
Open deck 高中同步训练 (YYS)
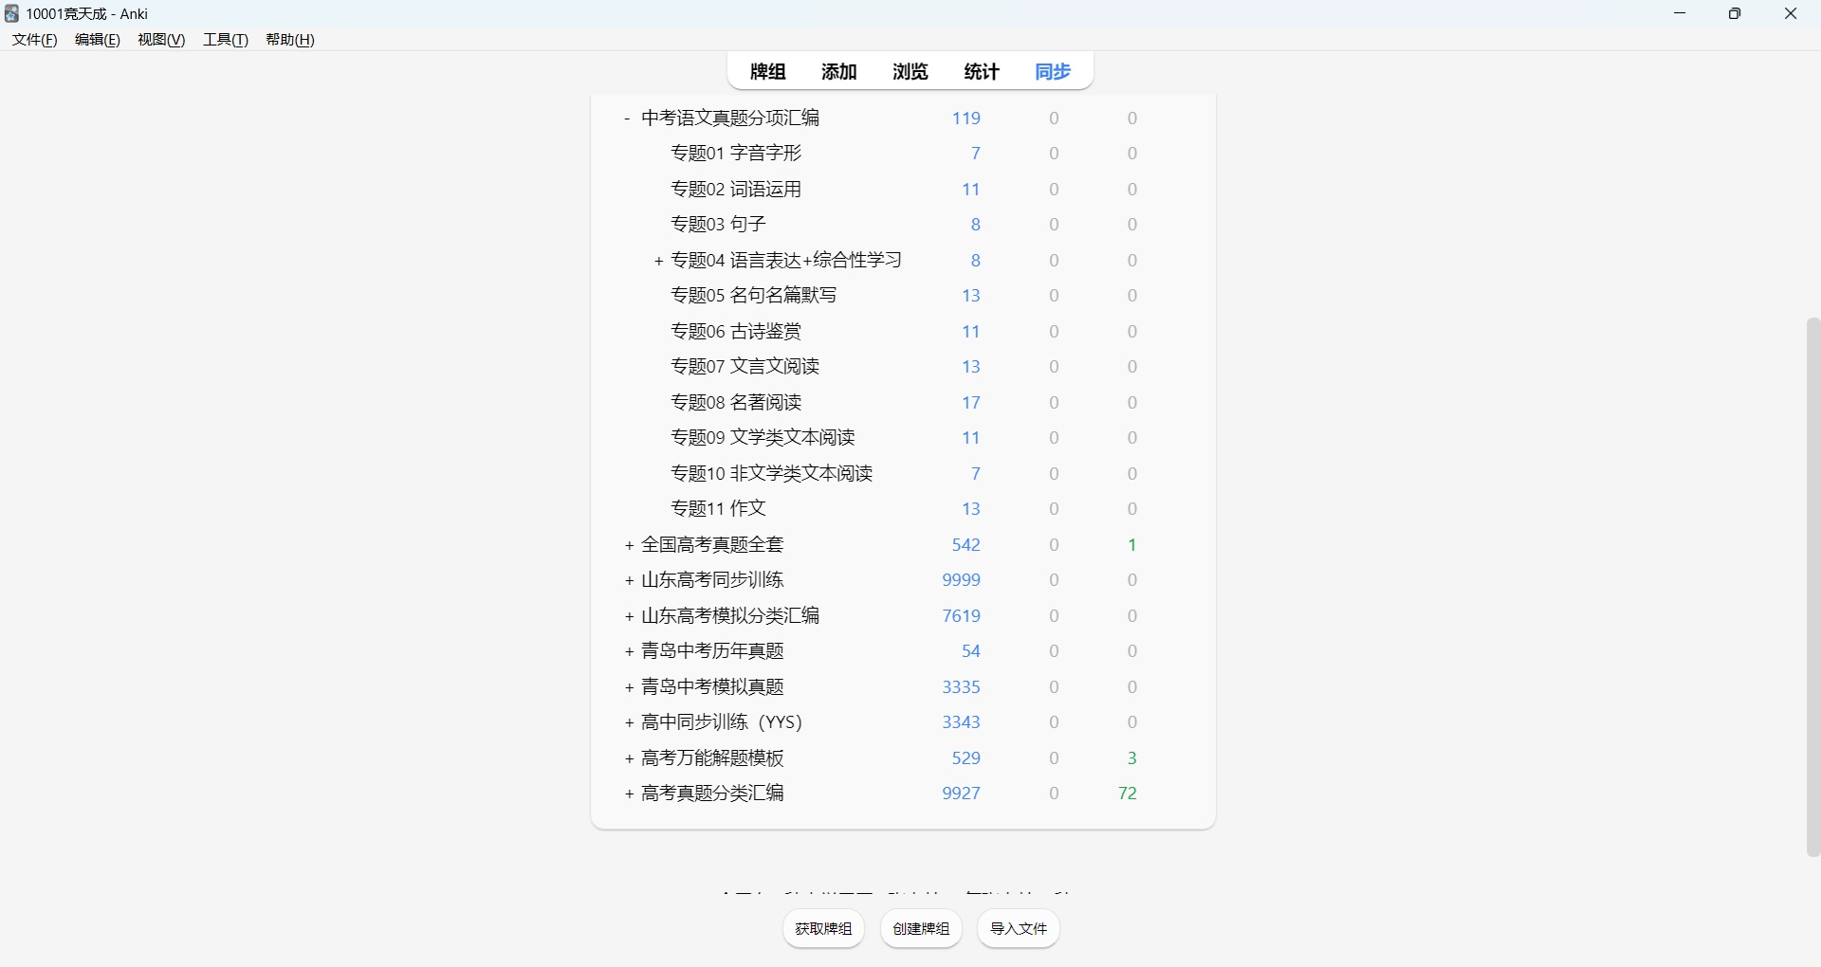tap(722, 722)
